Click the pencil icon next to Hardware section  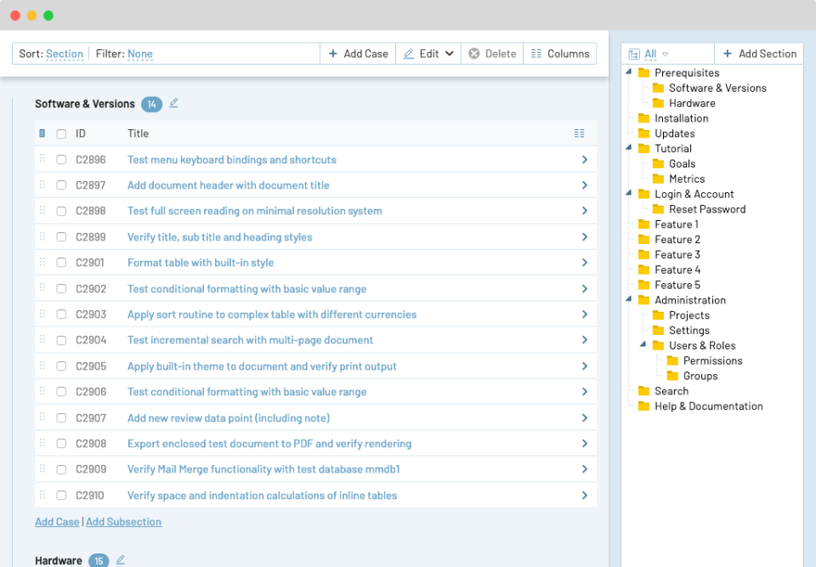(x=120, y=560)
